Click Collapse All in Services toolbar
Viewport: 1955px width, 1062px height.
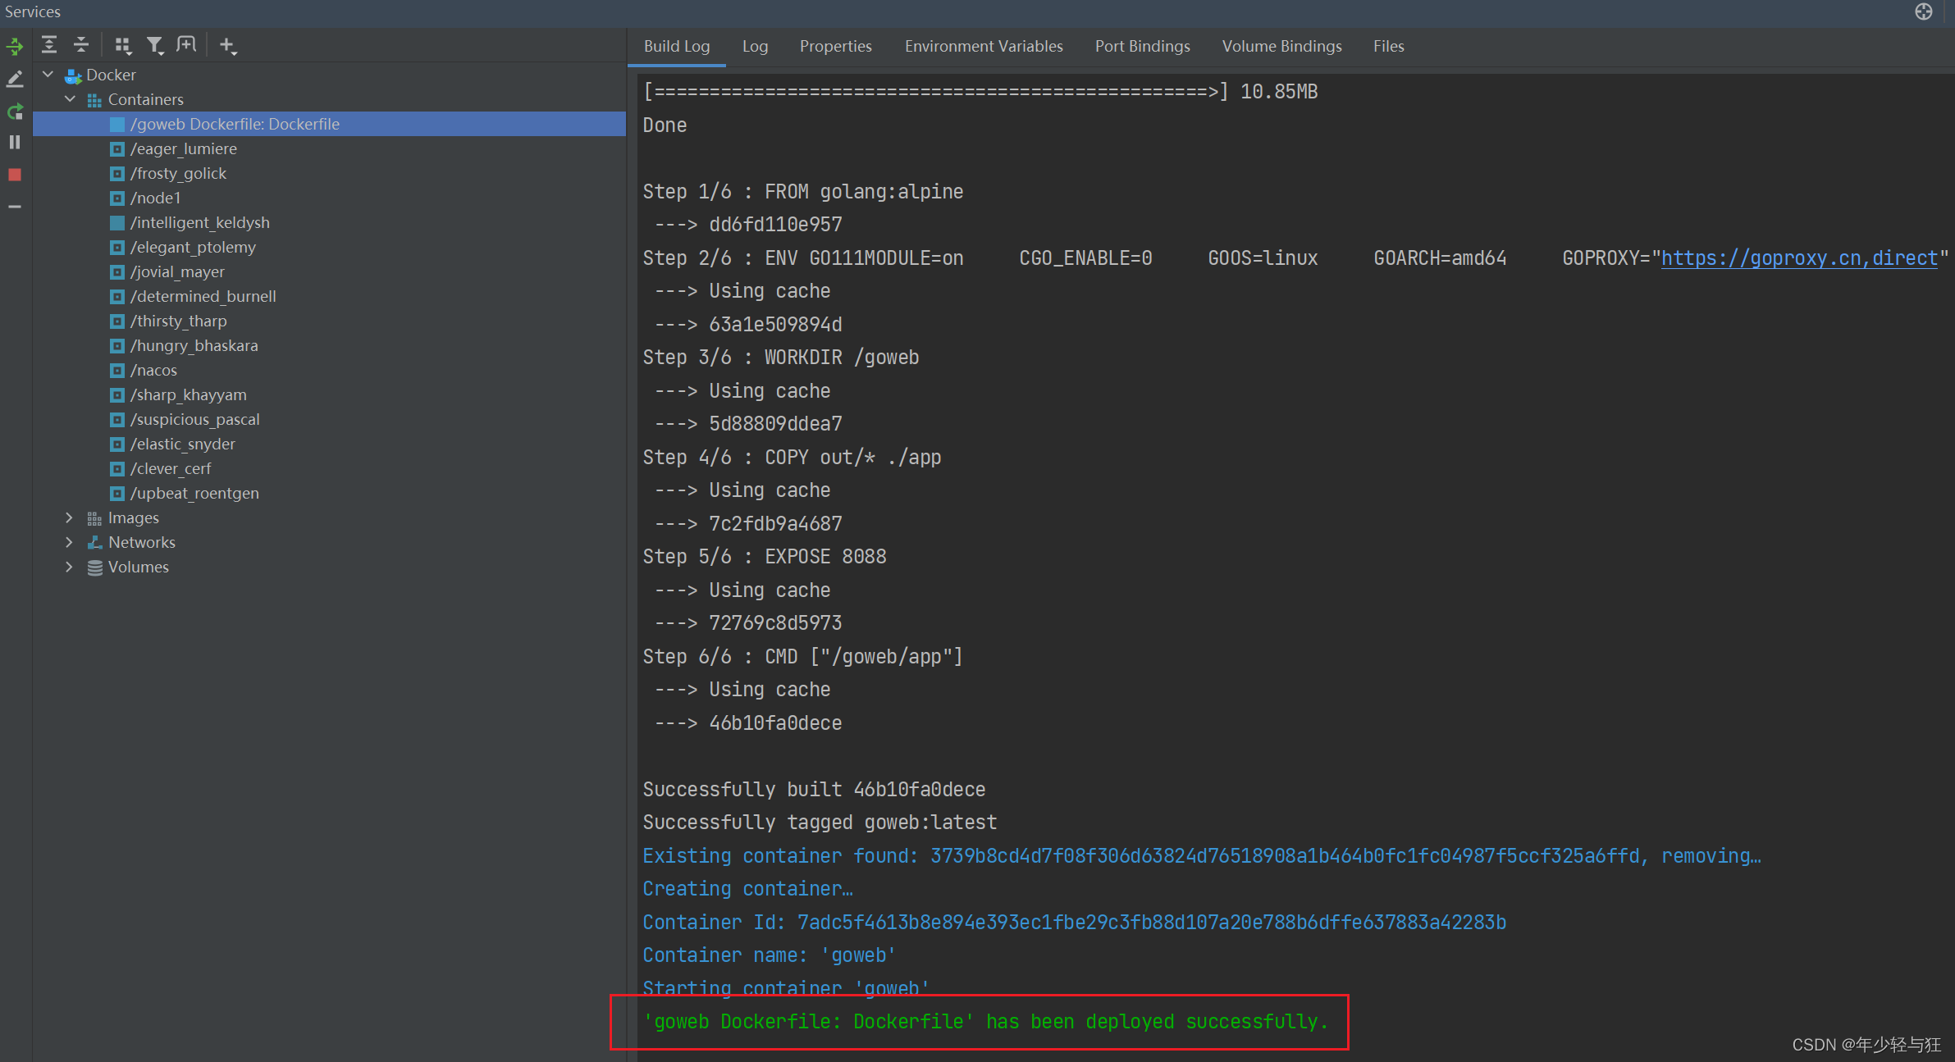point(80,45)
